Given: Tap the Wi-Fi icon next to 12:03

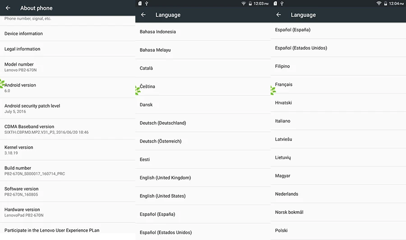Looking at the screenshot, I should coord(244,3).
